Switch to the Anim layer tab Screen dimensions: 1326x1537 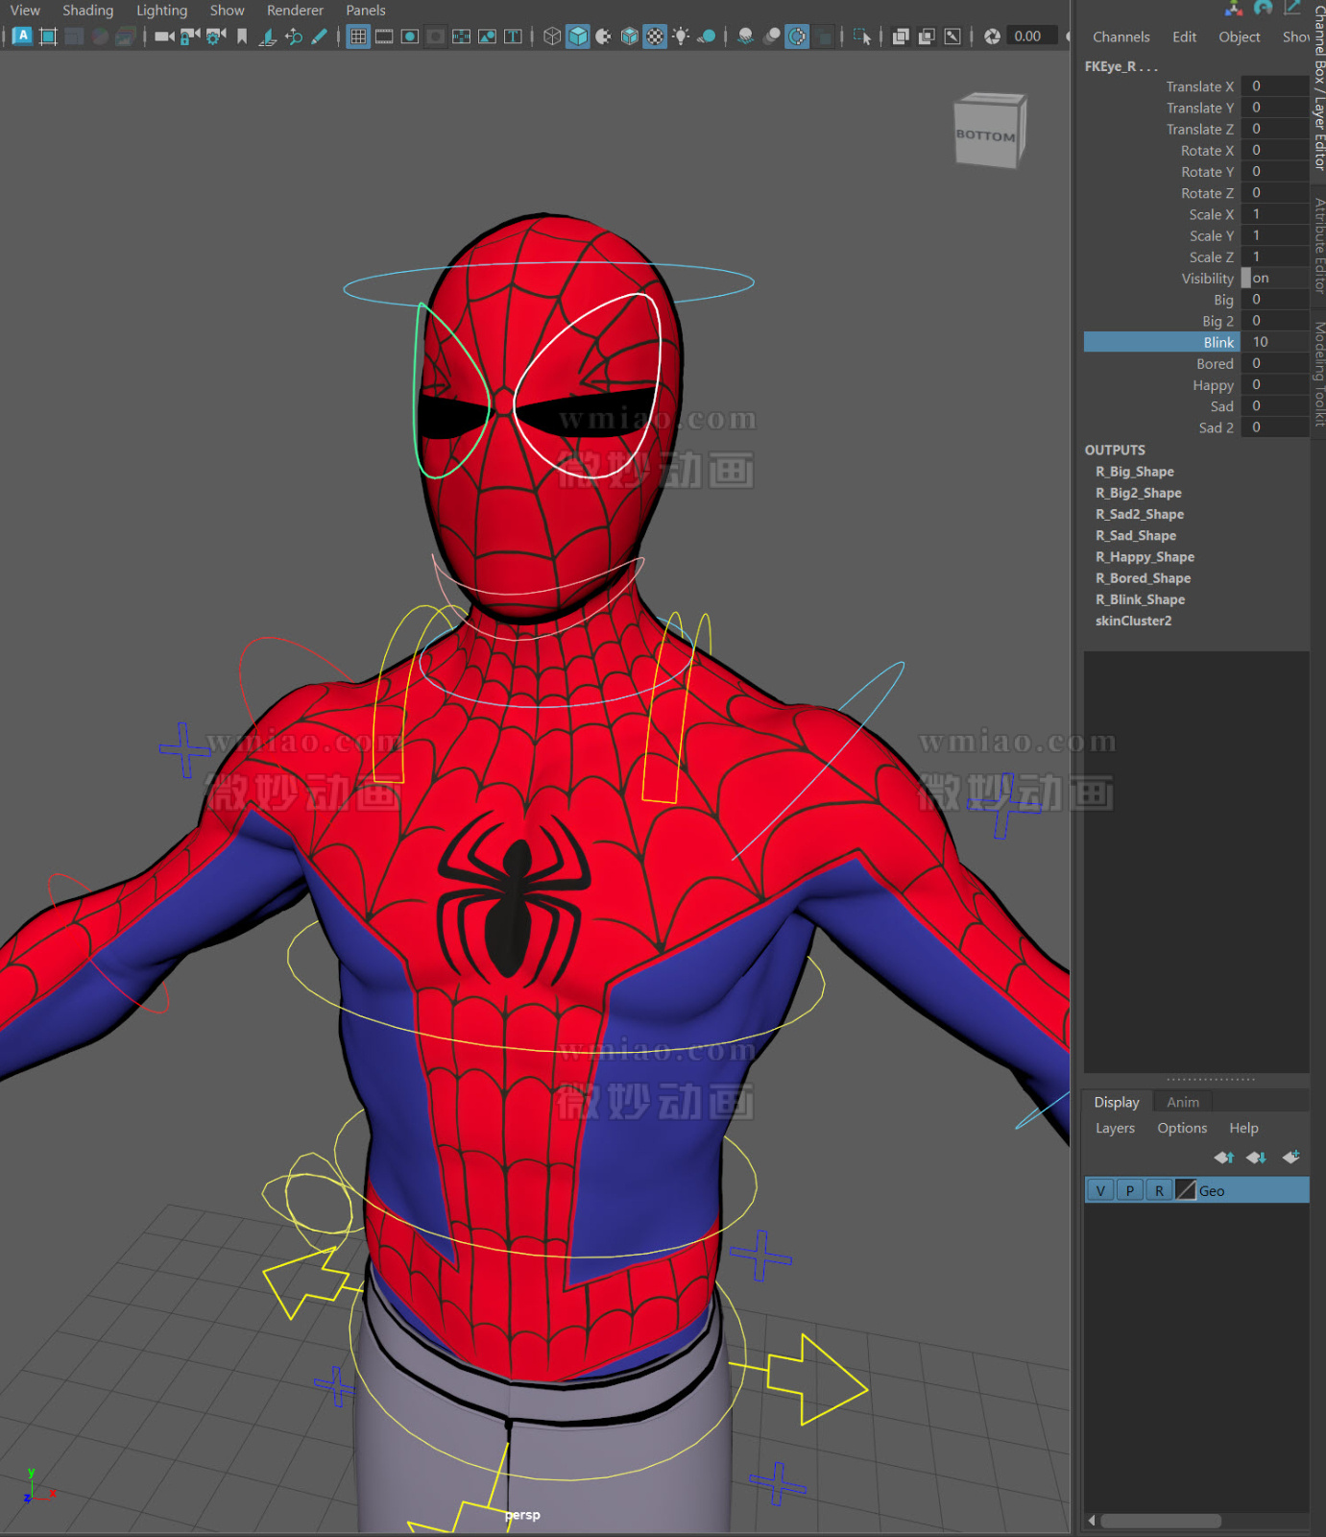click(x=1182, y=1103)
